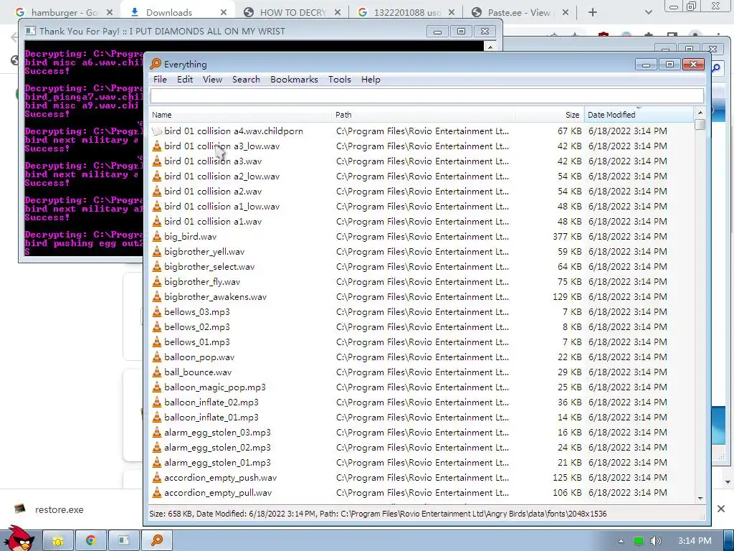
Task: Click the 377 KB size cell
Action: coord(567,237)
